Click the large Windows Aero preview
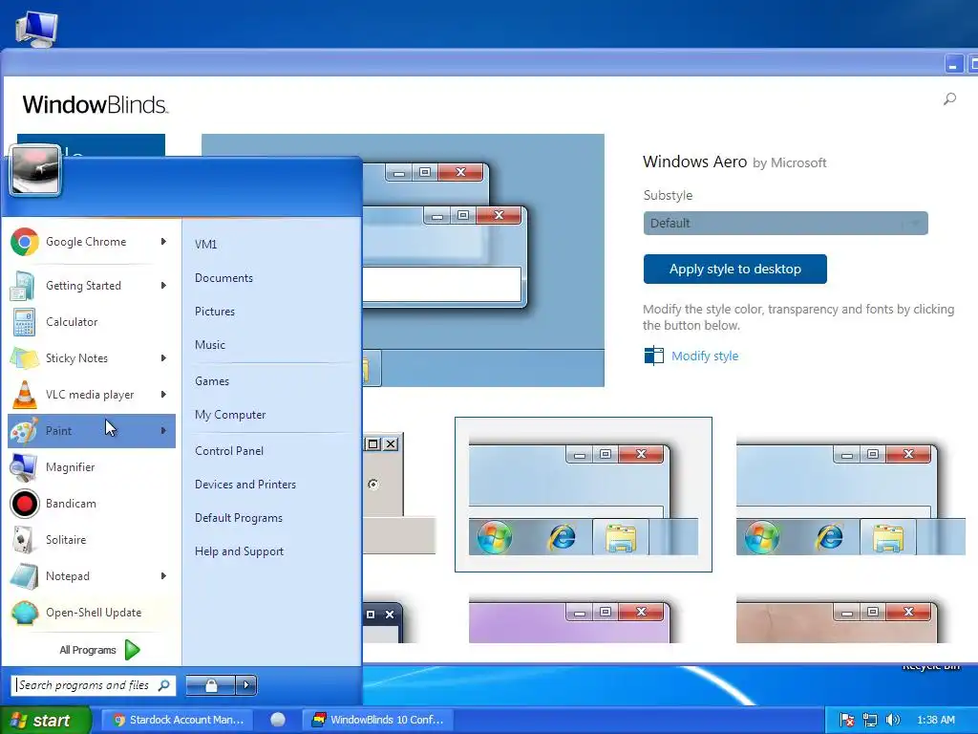 (483, 260)
